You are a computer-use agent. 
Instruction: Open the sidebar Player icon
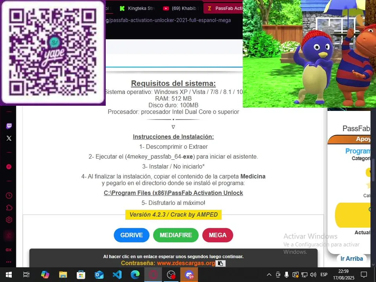point(9,167)
